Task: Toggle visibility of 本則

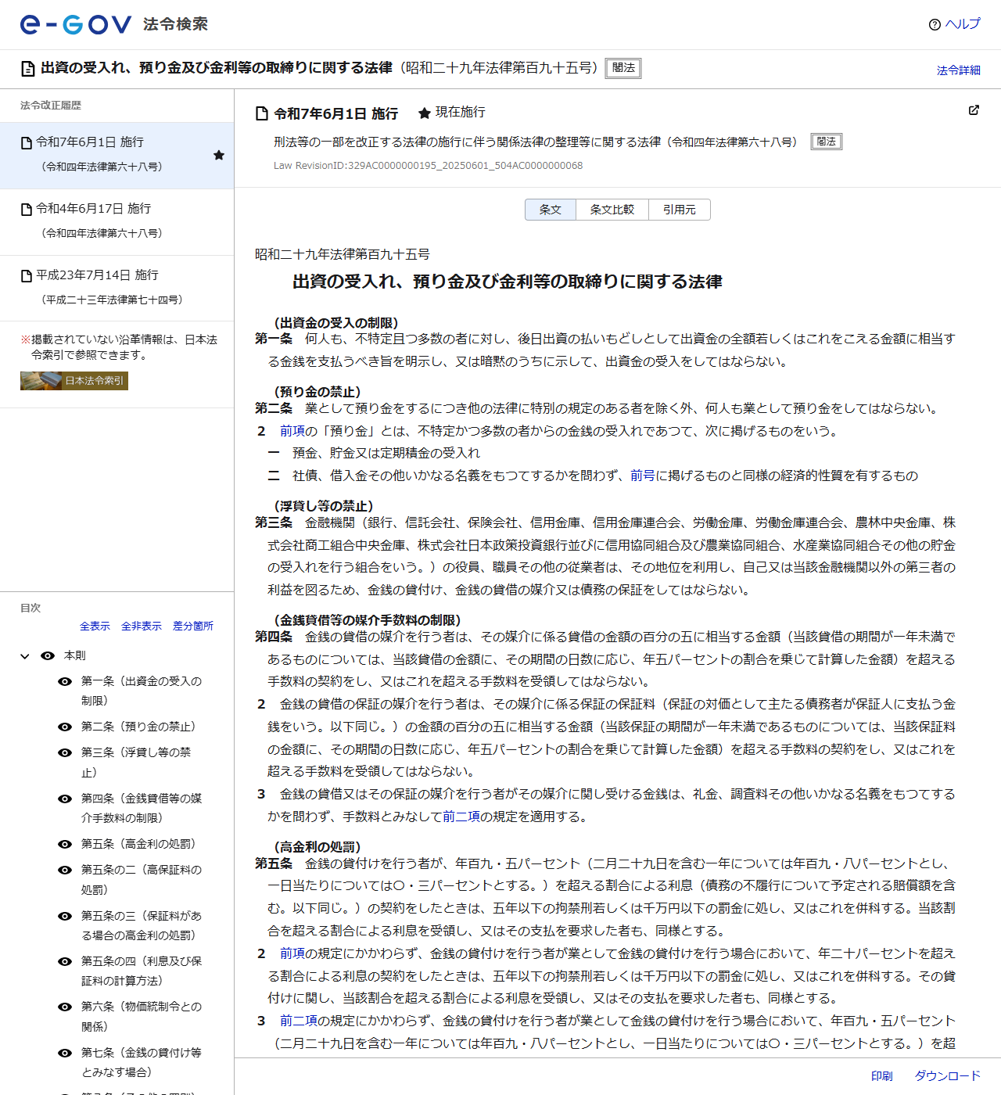Action: pyautogui.click(x=48, y=656)
